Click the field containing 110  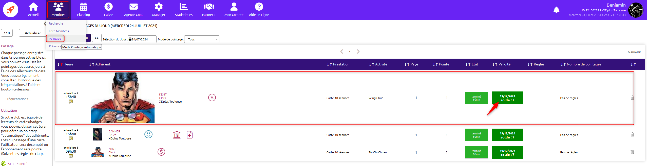pos(7,33)
